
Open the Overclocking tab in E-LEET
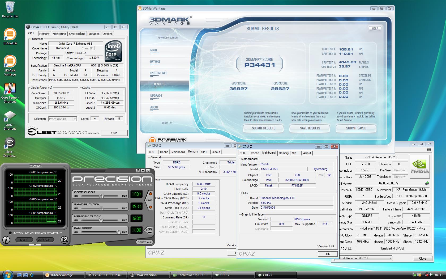point(77,34)
